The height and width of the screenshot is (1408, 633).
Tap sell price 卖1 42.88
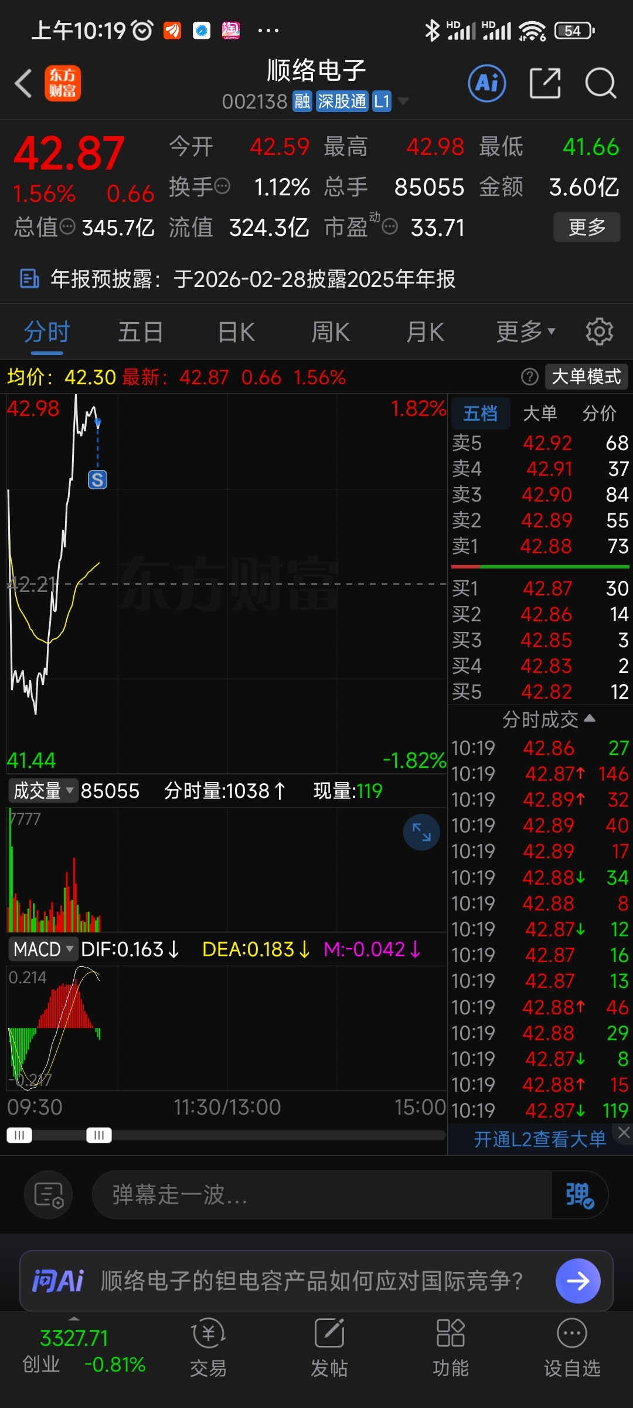point(546,546)
